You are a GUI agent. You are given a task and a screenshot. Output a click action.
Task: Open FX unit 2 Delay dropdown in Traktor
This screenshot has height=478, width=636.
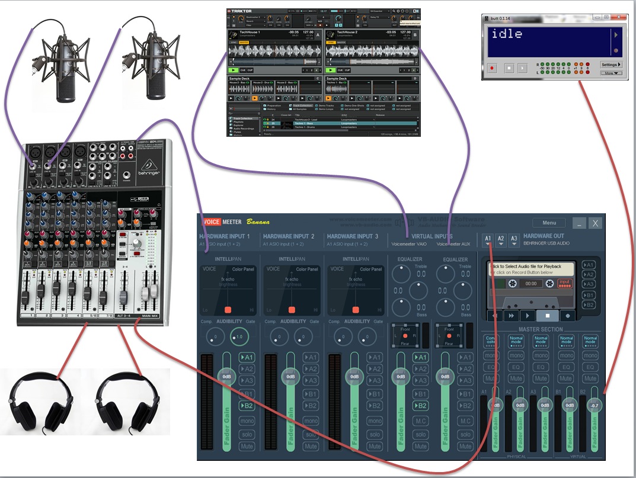pos(380,17)
